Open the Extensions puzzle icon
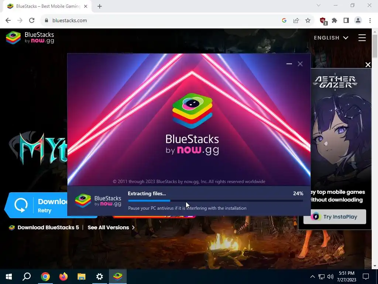 point(334,21)
